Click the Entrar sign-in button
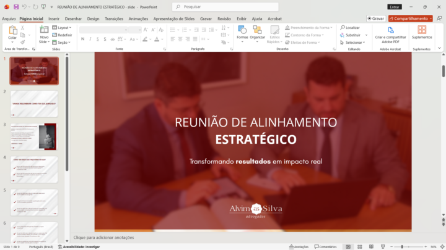Screen dimensions: 446x250 click(395, 7)
